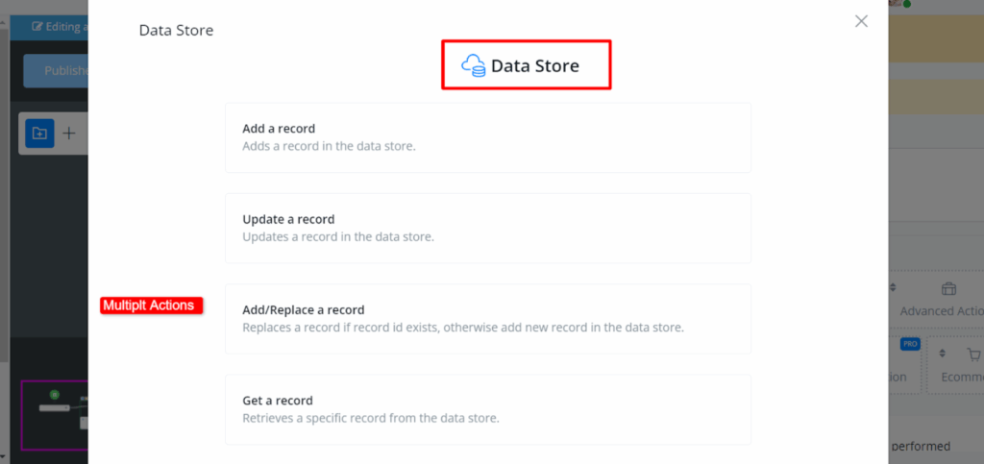Screen dimensions: 984x464
Task: Click the Publish button
Action: tap(60, 70)
